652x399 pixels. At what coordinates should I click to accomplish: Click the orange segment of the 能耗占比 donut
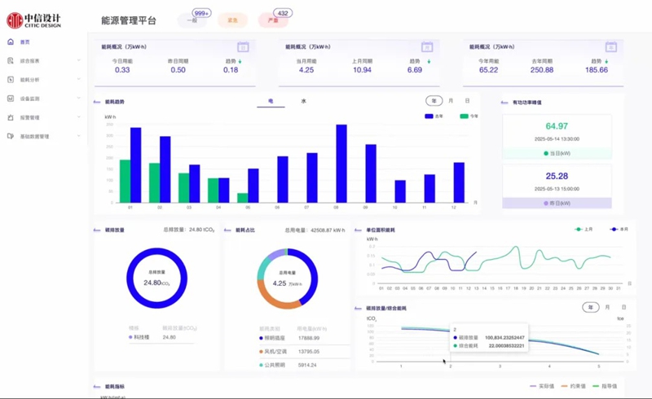click(278, 298)
